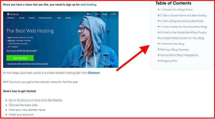
Task: Click '1-Click WordPress Install' text
Action: pos(17,44)
